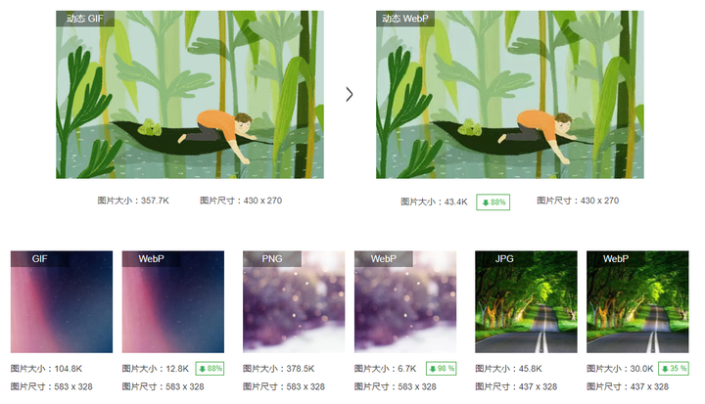705x404 pixels.
Task: Click the 动态 WebP label overlay
Action: 405,19
